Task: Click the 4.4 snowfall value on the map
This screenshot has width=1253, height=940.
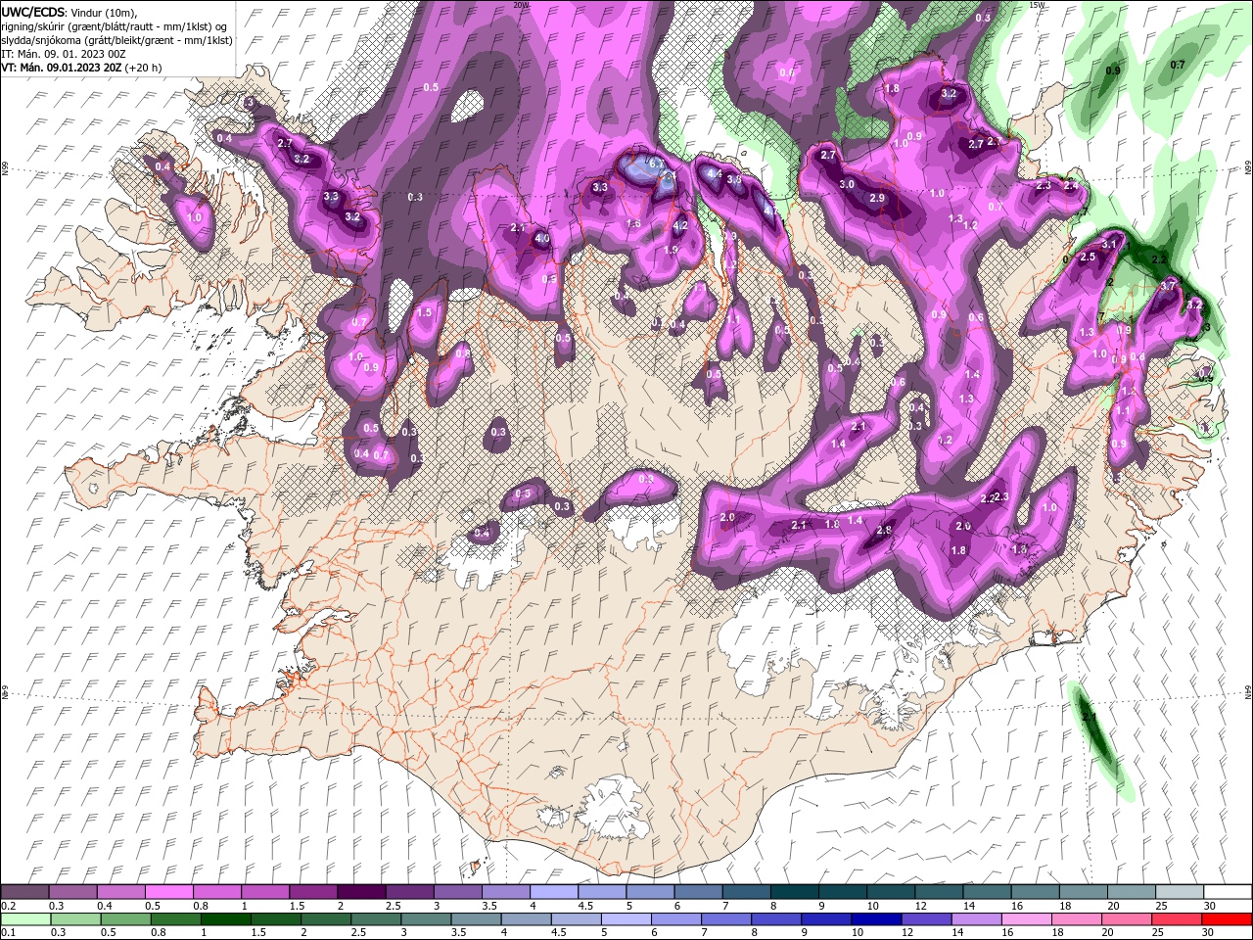Action: (715, 174)
